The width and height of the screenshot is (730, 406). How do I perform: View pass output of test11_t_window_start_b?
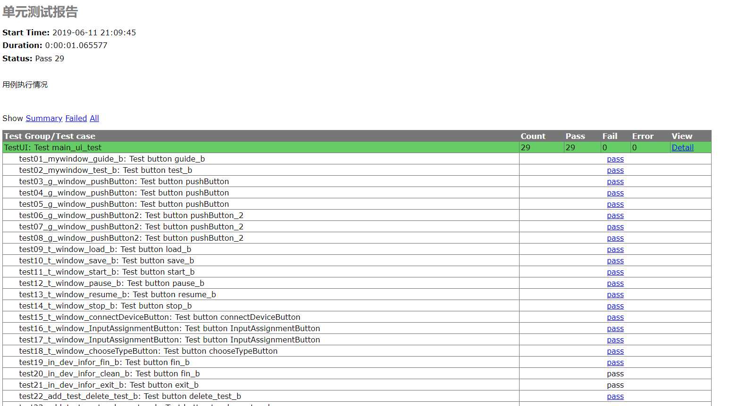click(615, 272)
